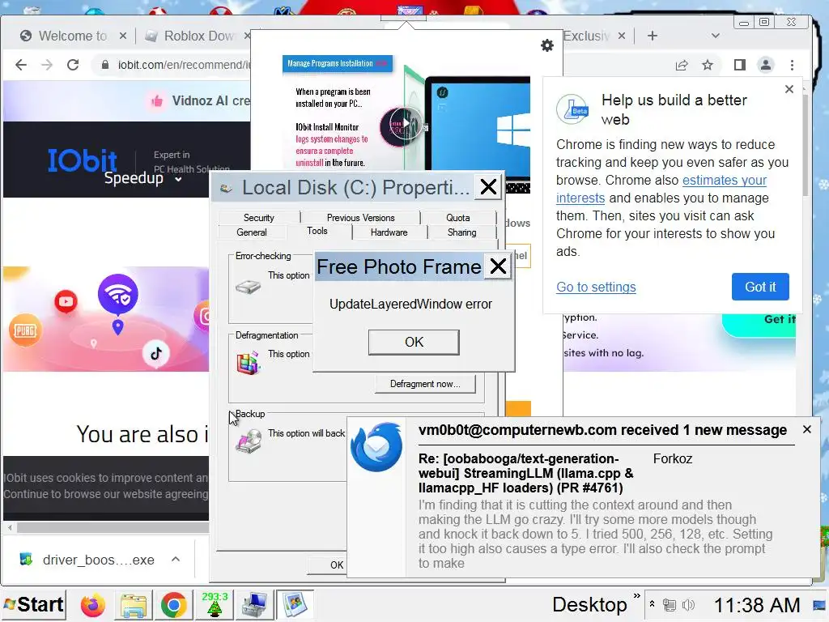Click the volume speaker tray icon
829x622 pixels.
pos(688,605)
